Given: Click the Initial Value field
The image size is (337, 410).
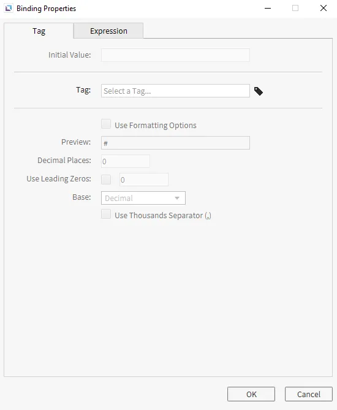Looking at the screenshot, I should coord(175,55).
